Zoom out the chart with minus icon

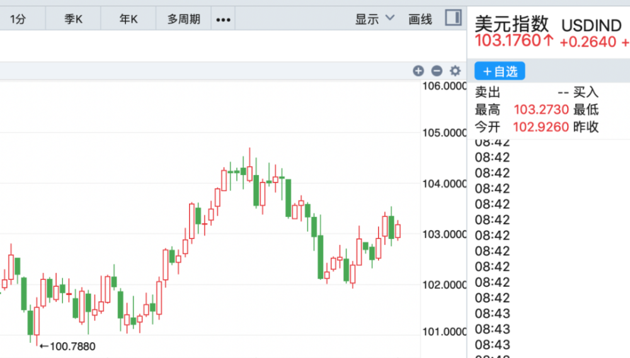click(437, 71)
